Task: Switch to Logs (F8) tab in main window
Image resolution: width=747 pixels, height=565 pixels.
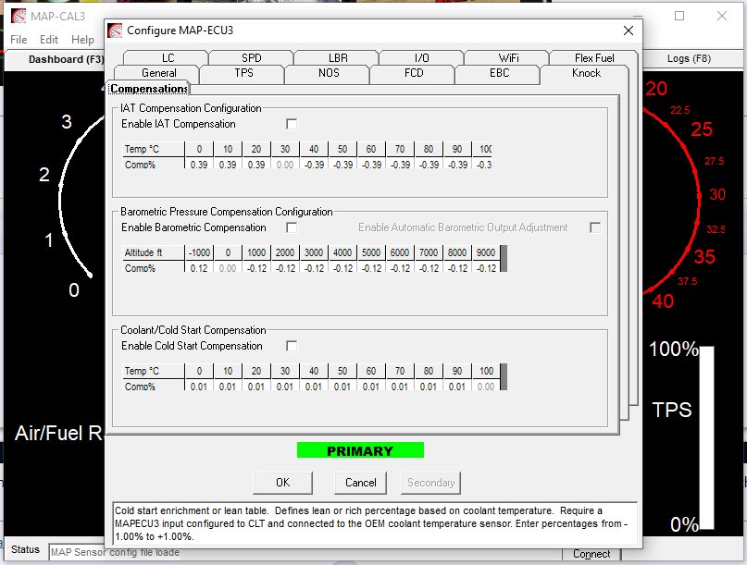Action: tap(689, 58)
